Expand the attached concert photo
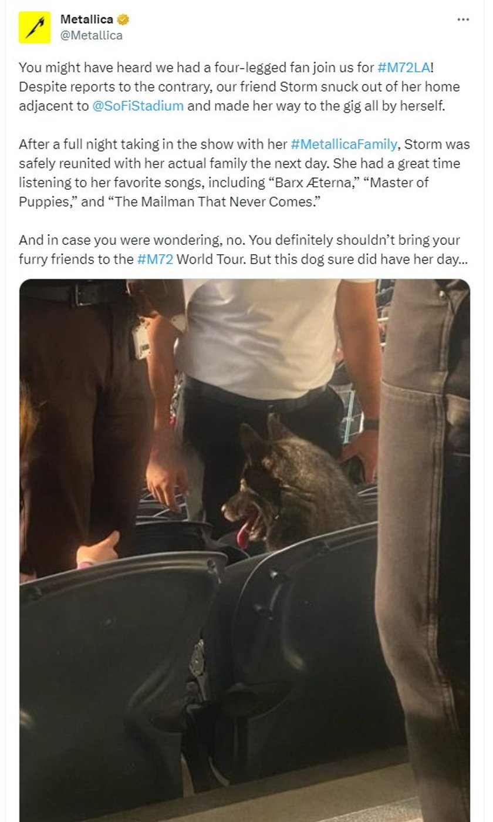This screenshot has width=493, height=822. [x=245, y=550]
